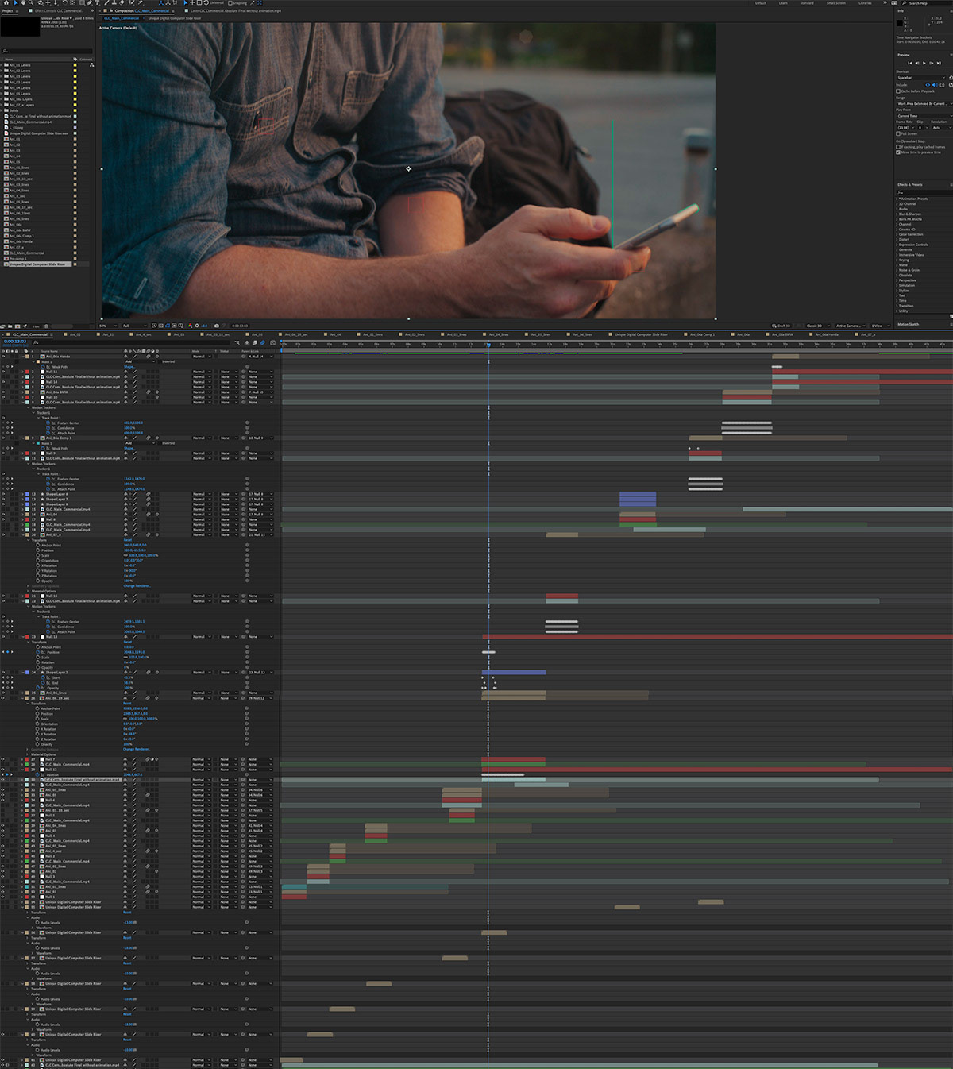Image resolution: width=953 pixels, height=1069 pixels.
Task: Open the Ani_03_18_sec timeline tab
Action: click(218, 334)
